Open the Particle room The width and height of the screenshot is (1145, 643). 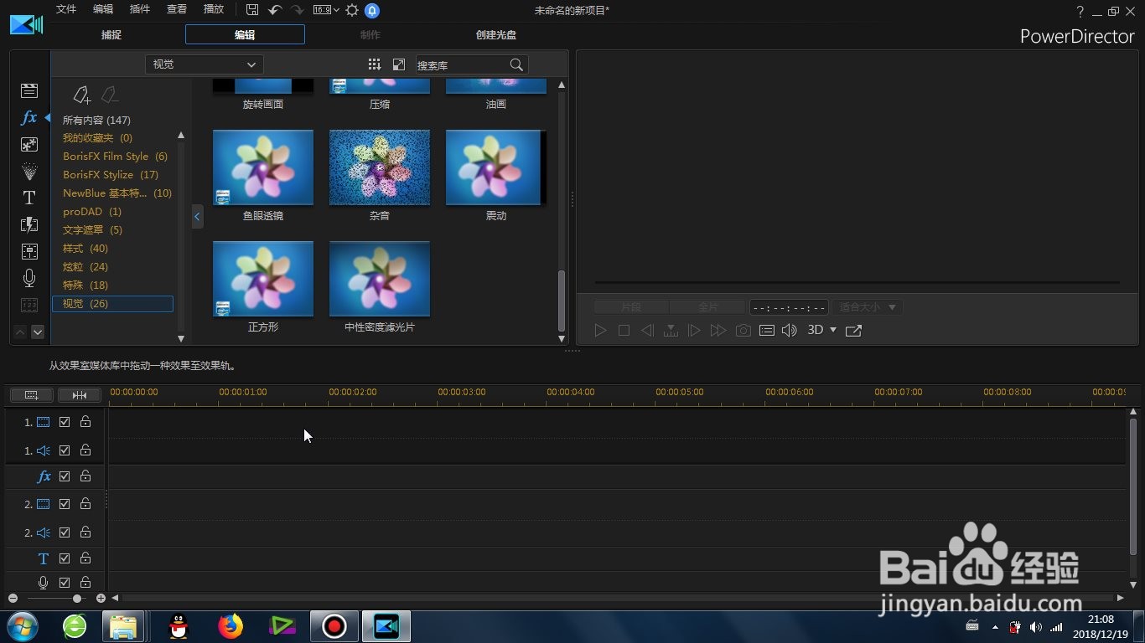tap(28, 171)
